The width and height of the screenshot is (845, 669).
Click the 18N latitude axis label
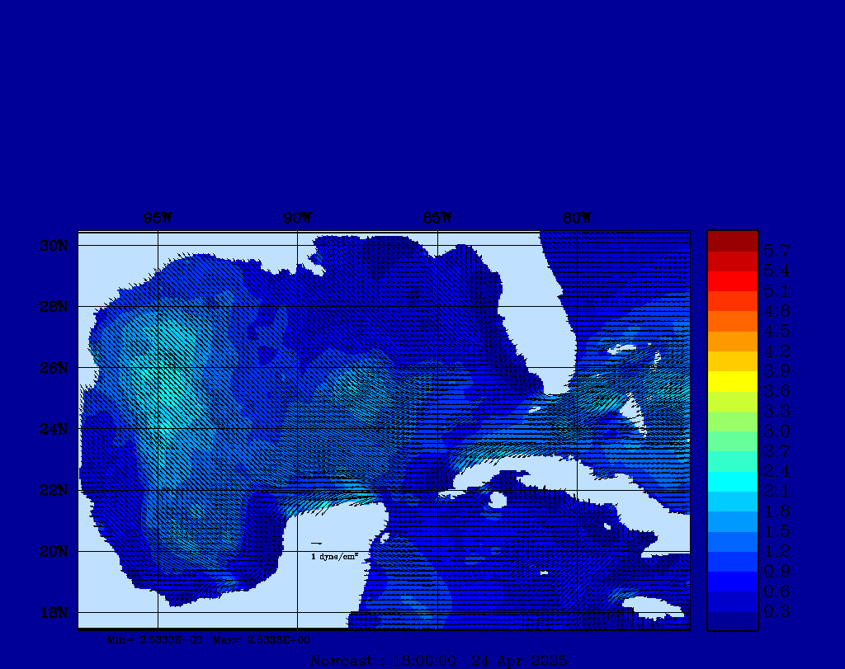point(54,612)
